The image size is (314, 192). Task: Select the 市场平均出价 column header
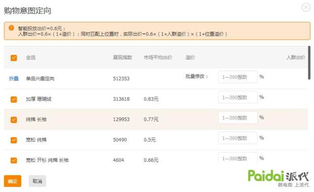pos(158,57)
